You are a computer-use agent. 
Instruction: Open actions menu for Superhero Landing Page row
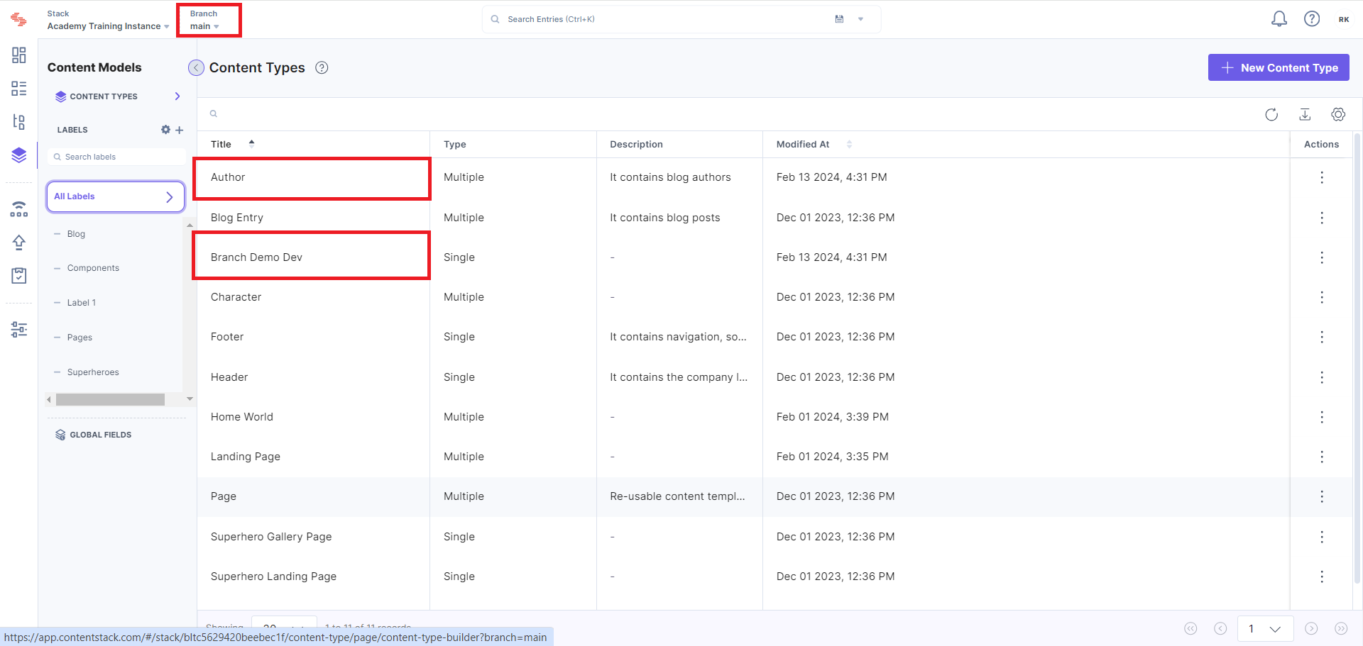coord(1322,577)
